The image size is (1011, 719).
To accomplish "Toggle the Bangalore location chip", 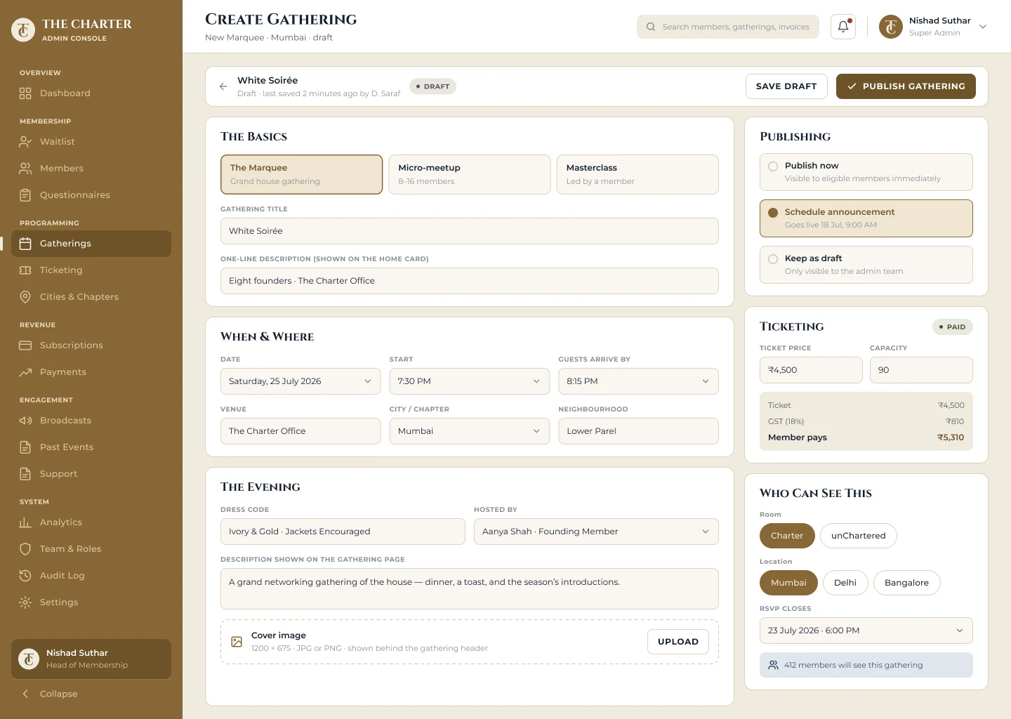I will point(906,583).
